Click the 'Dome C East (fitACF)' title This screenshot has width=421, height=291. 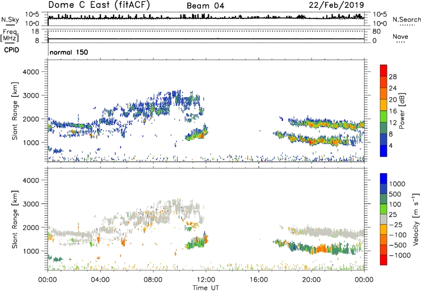coord(99,5)
